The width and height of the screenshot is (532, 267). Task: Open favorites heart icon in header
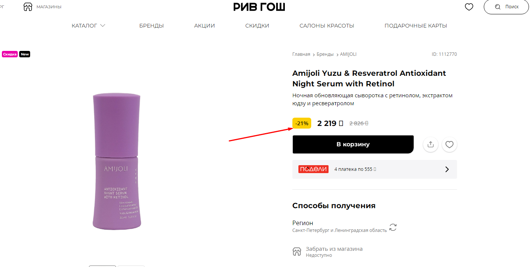click(469, 7)
